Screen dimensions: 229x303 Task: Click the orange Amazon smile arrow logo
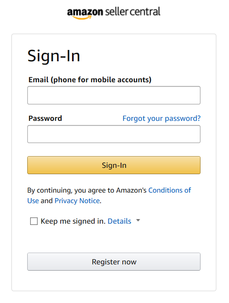(x=82, y=18)
